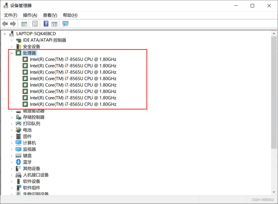Image resolution: width=278 pixels, height=204 pixels.
Task: Click the 蓝牙 Bluetooth icon
Action: pyautogui.click(x=19, y=162)
